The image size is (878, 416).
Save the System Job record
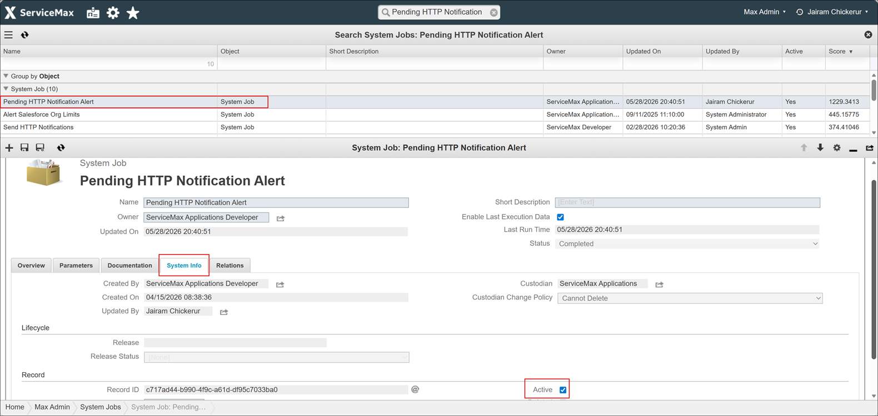pyautogui.click(x=24, y=148)
